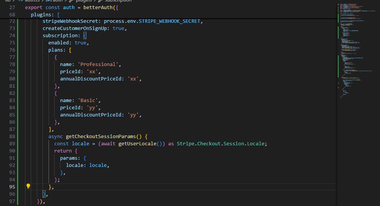Jump to sticky line 'export const auth = betterAuth({'

(72, 8)
